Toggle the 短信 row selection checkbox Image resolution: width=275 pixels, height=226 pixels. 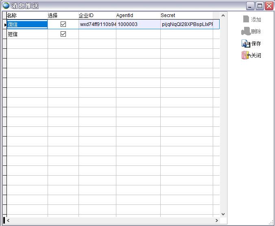coord(63,34)
